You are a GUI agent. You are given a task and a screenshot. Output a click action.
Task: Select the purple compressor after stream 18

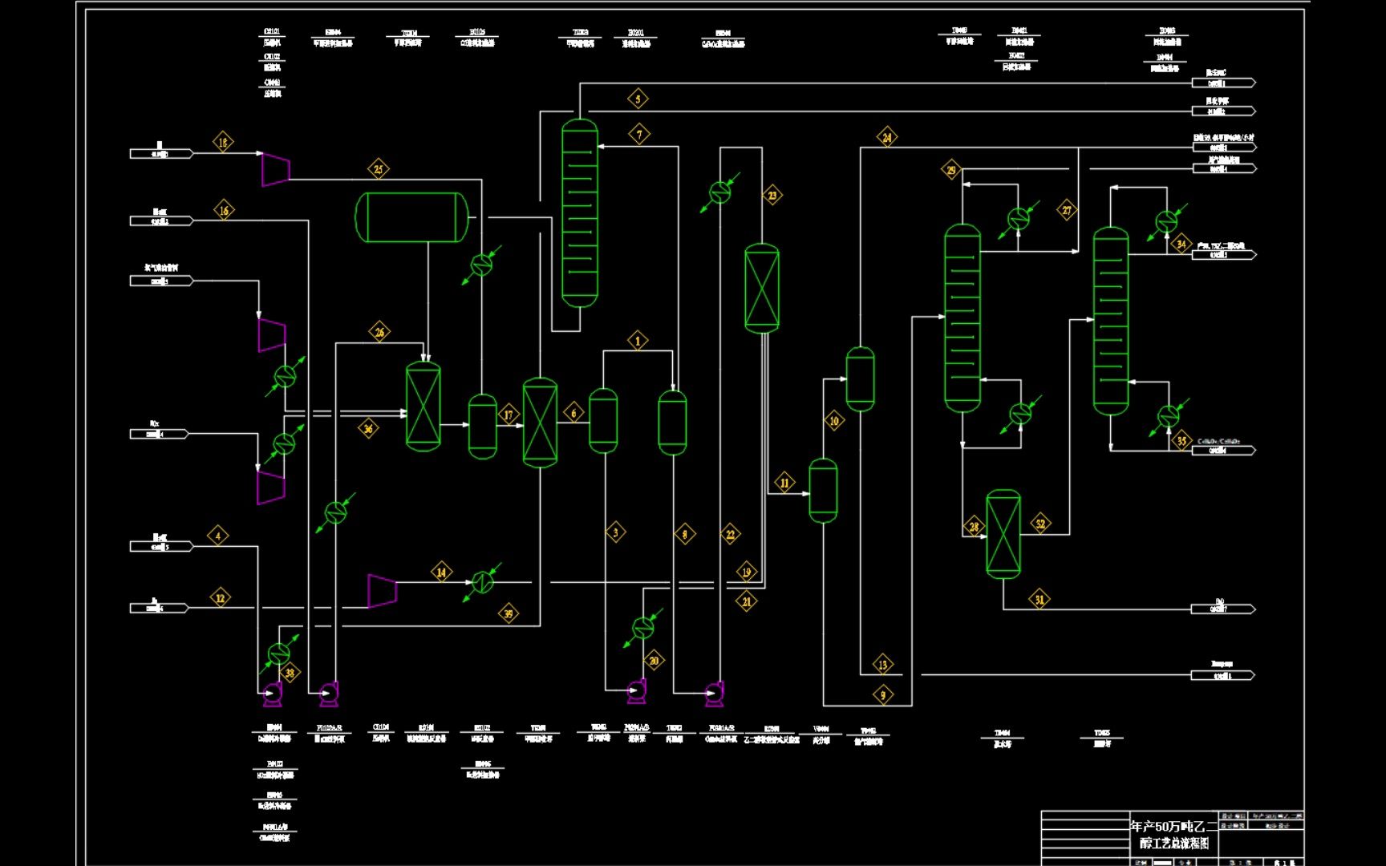[275, 169]
